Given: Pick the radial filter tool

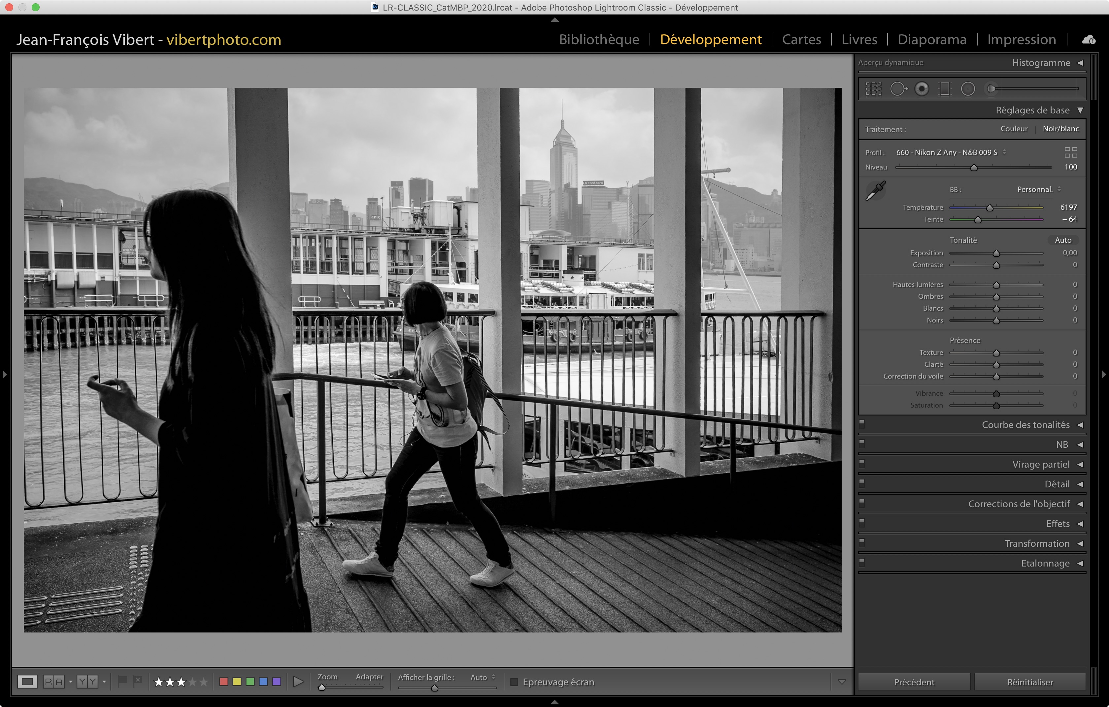Looking at the screenshot, I should 968,89.
